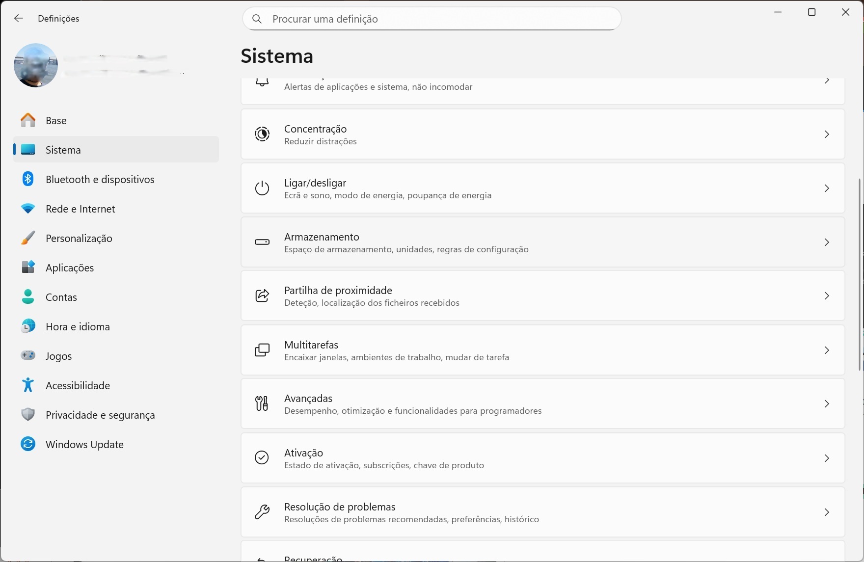Expand Multitarefas using its chevron arrow
Viewport: 864px width, 562px height.
click(827, 350)
